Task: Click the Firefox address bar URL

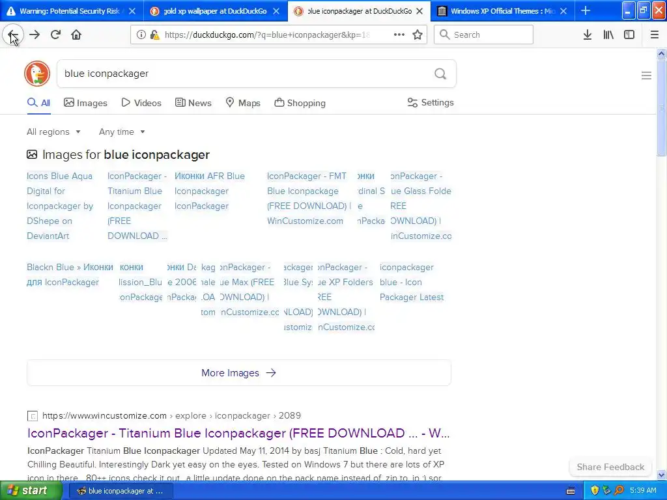Action: click(267, 35)
